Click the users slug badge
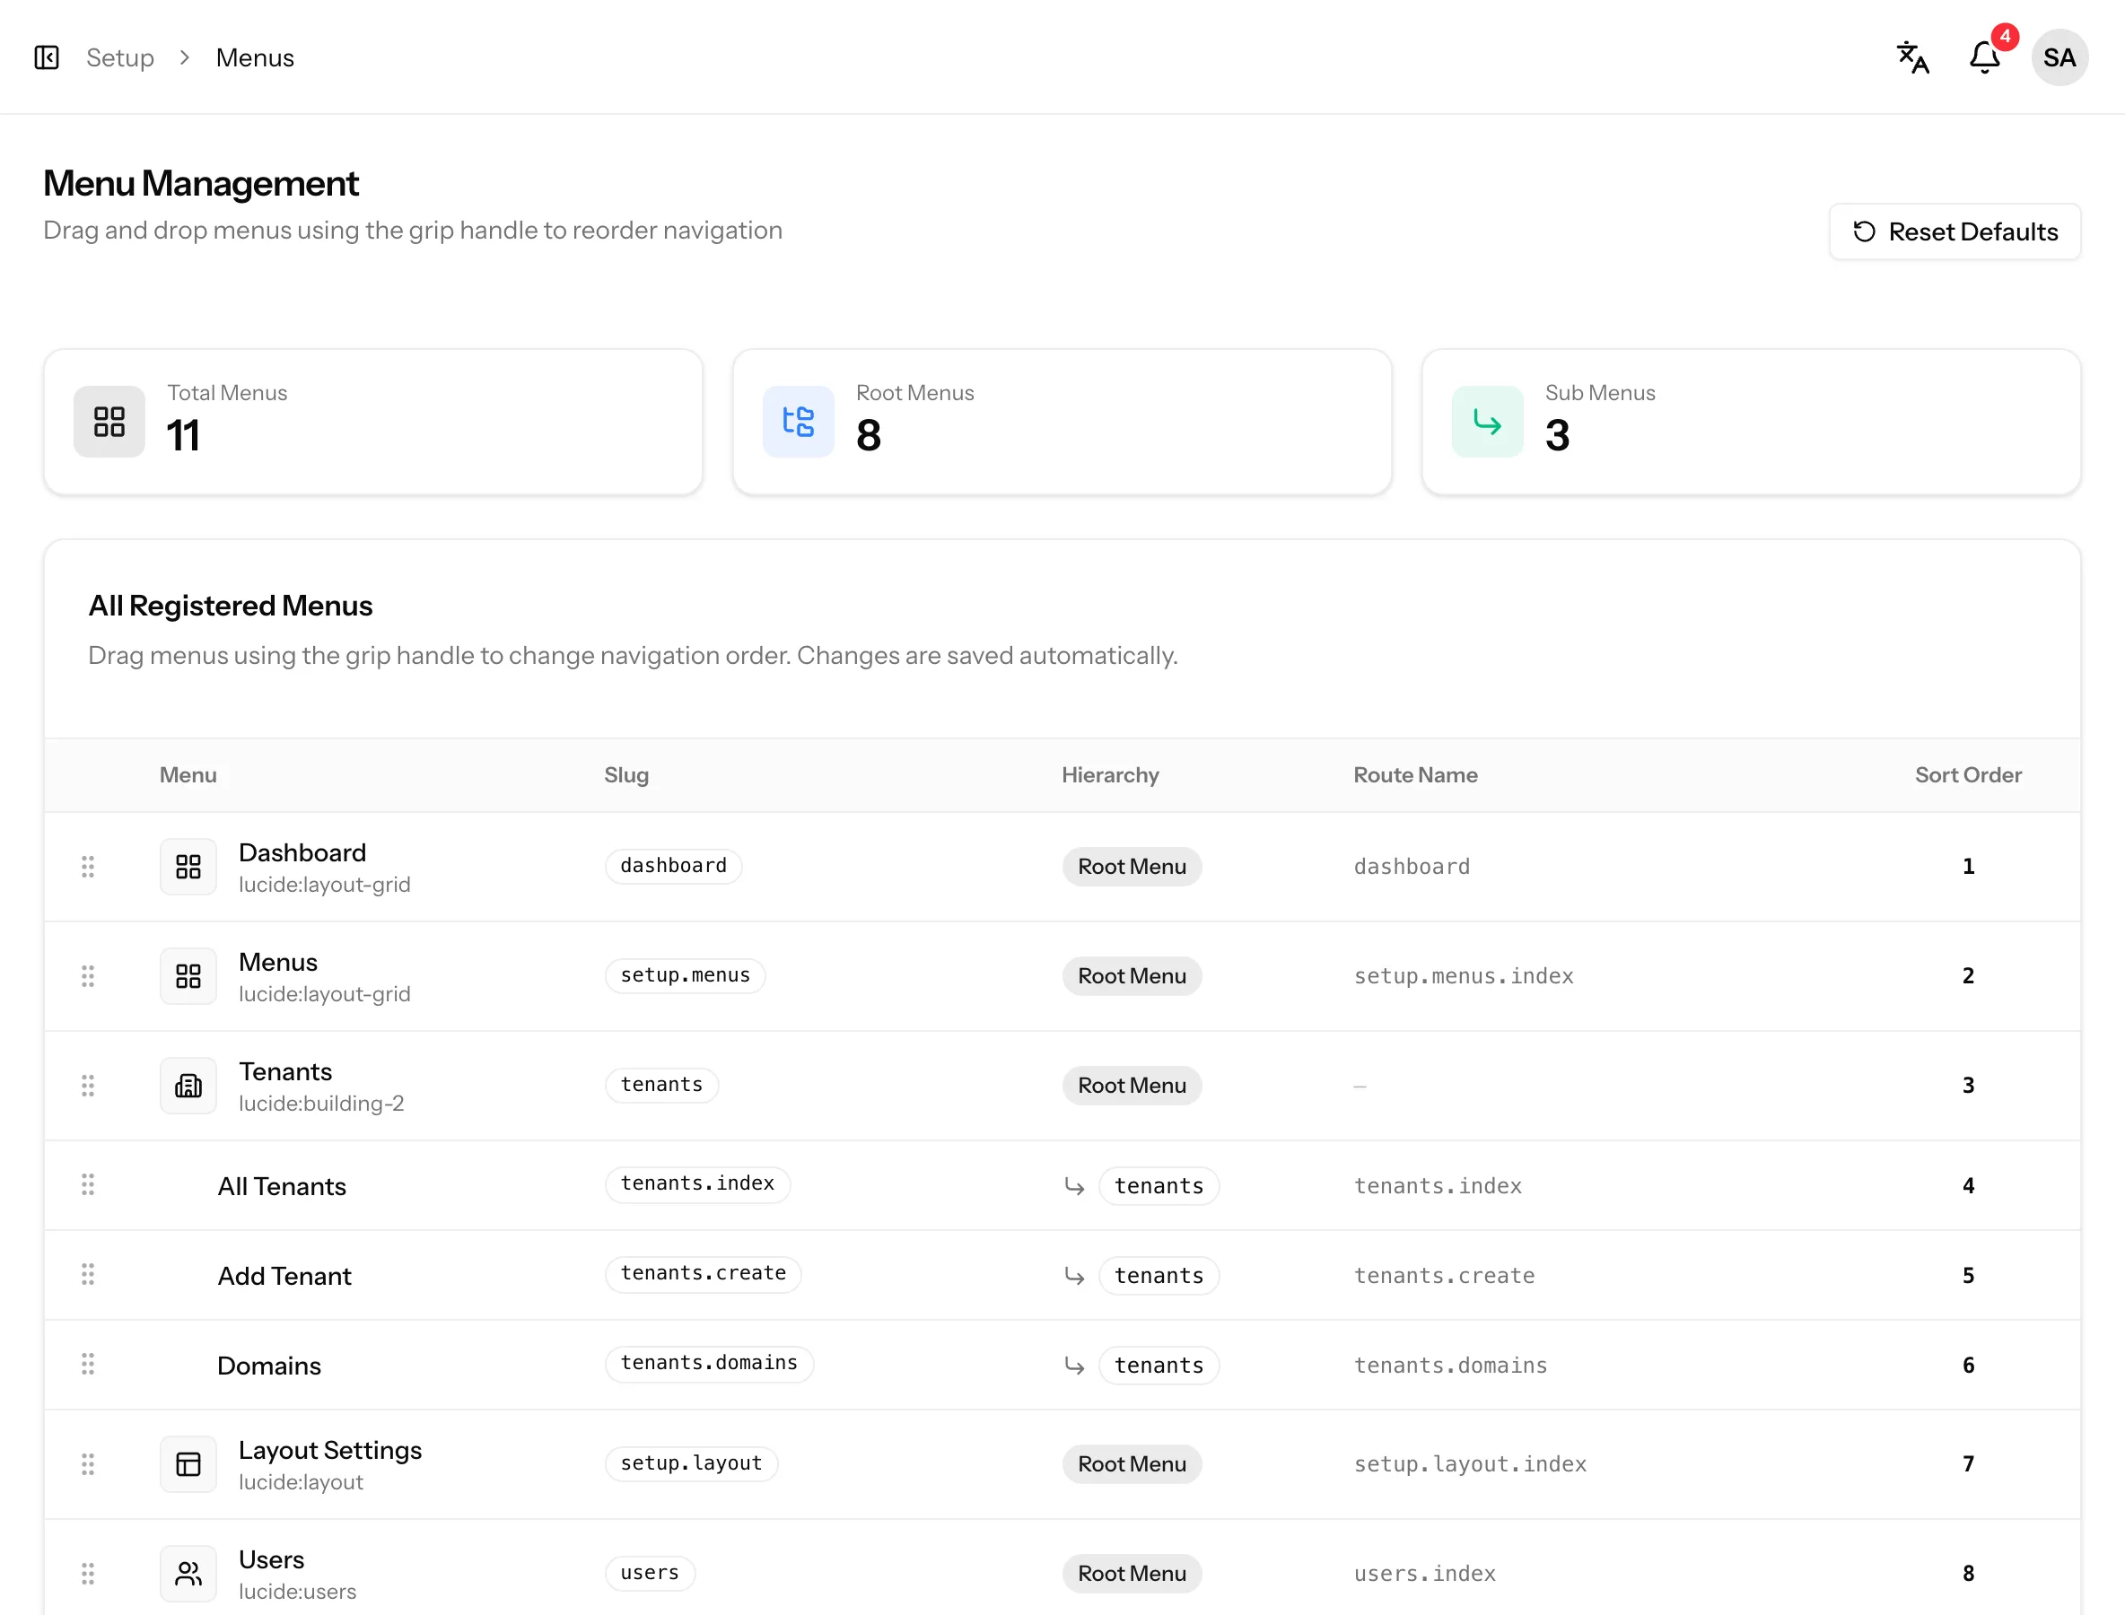The height and width of the screenshot is (1615, 2125). [650, 1573]
